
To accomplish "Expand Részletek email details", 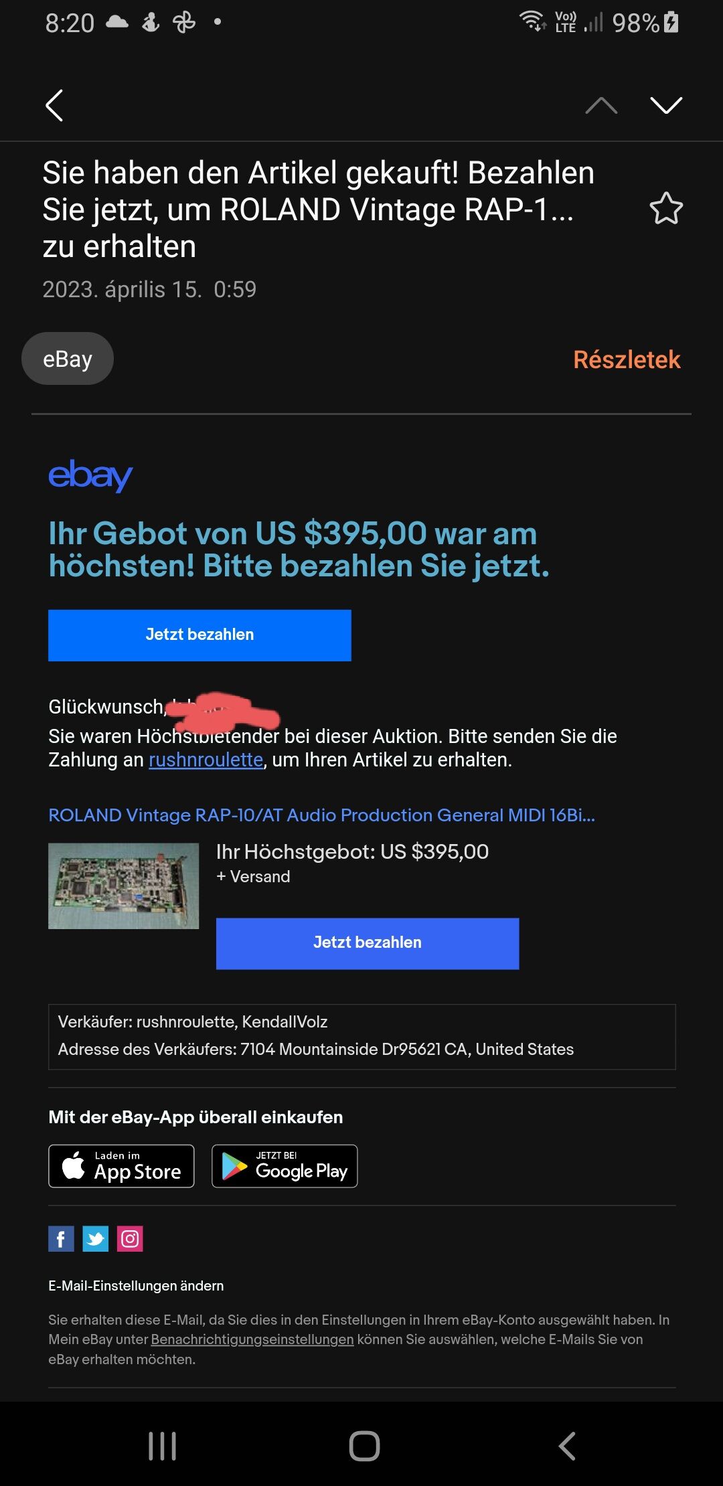I will click(x=627, y=359).
